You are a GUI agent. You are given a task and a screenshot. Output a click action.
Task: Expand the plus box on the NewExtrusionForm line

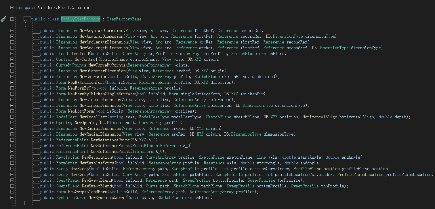(12, 82)
